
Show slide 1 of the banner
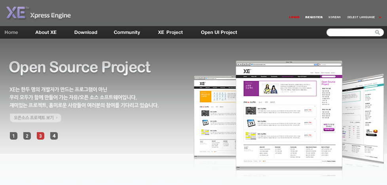tap(13, 136)
